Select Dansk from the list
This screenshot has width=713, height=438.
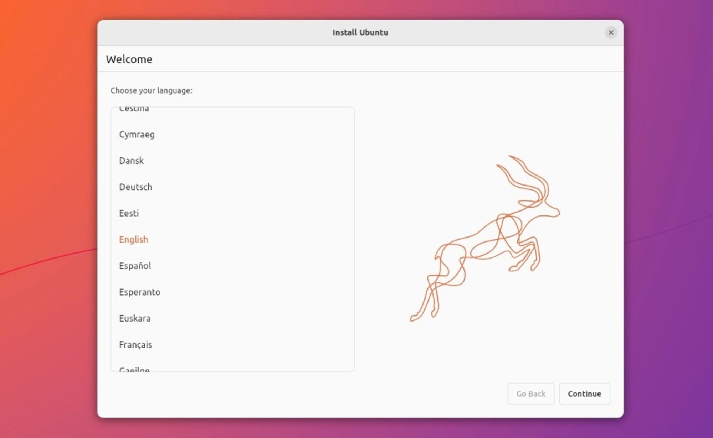(x=131, y=161)
